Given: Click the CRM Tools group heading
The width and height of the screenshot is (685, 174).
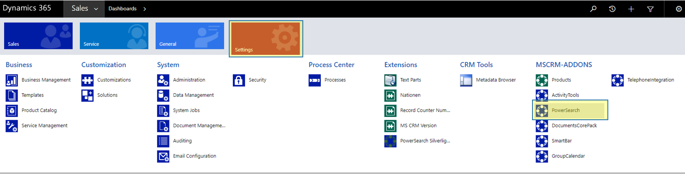Looking at the screenshot, I should coord(476,65).
